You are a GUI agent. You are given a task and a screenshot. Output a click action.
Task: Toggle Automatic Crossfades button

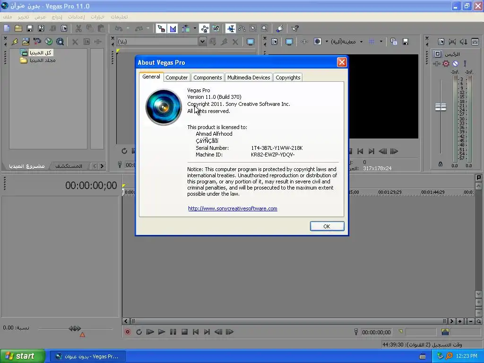[x=173, y=28]
